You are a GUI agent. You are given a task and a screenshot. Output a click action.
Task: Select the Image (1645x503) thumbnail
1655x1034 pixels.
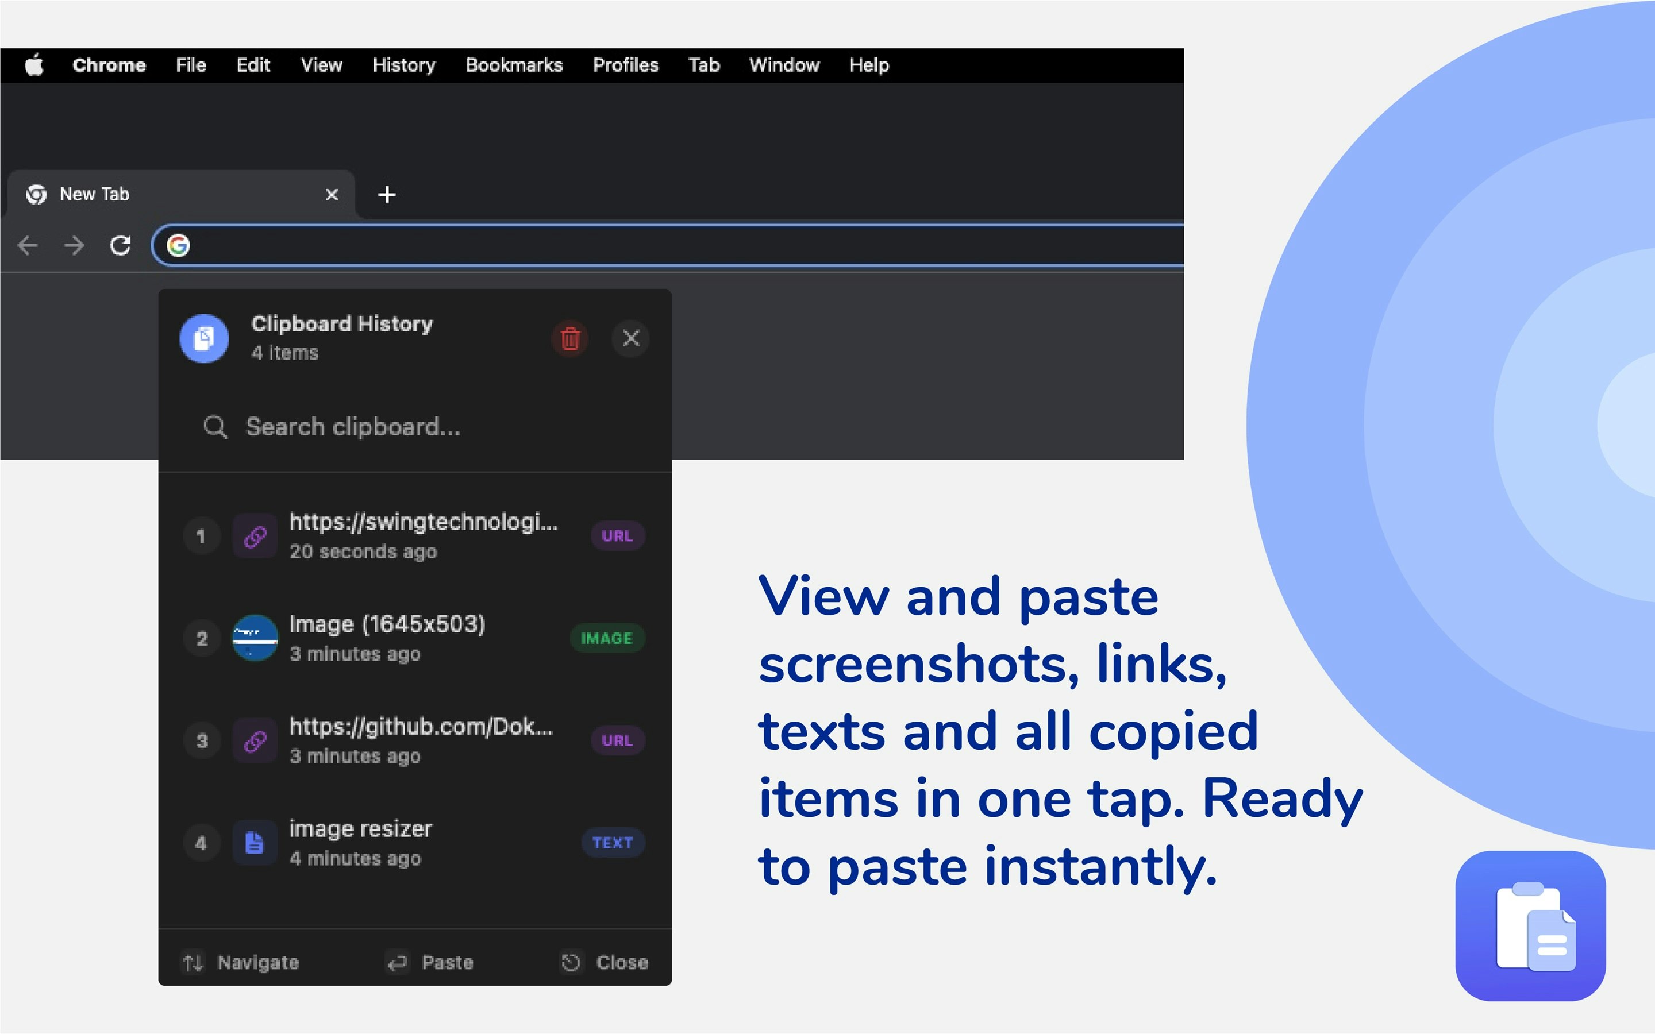click(254, 638)
